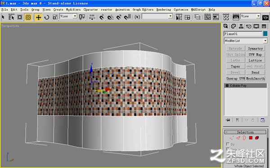This screenshot has width=270, height=168.
Task: Select Polygon sub-object level icon
Action: (251, 138)
